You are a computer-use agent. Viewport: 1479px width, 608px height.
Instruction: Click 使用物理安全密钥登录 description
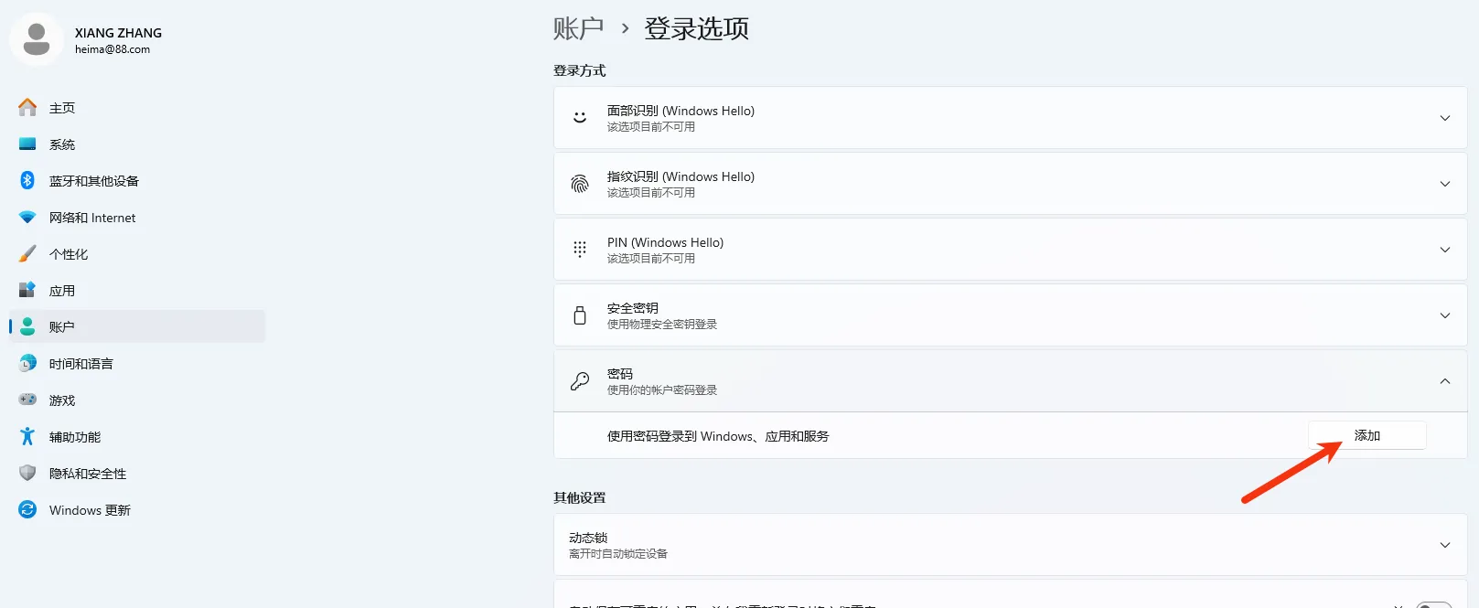click(662, 325)
